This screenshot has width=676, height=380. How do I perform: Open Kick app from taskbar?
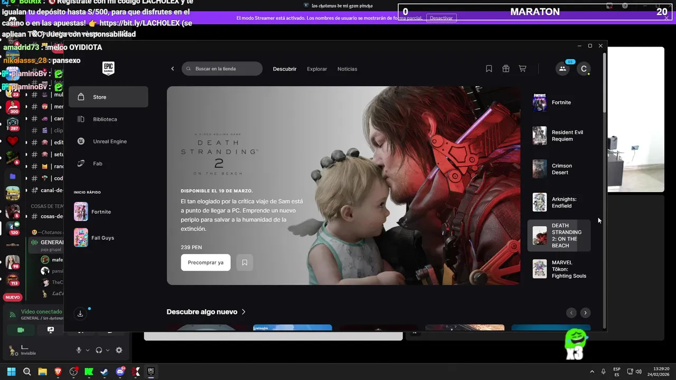point(89,372)
